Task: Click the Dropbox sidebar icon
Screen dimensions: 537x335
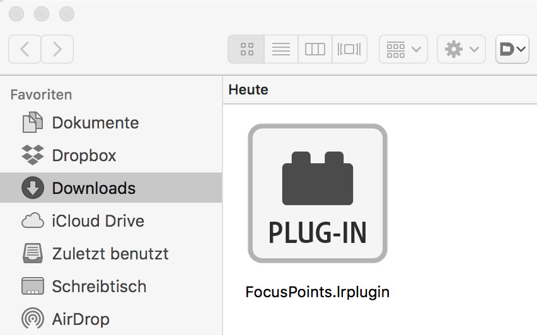Action: click(x=32, y=156)
